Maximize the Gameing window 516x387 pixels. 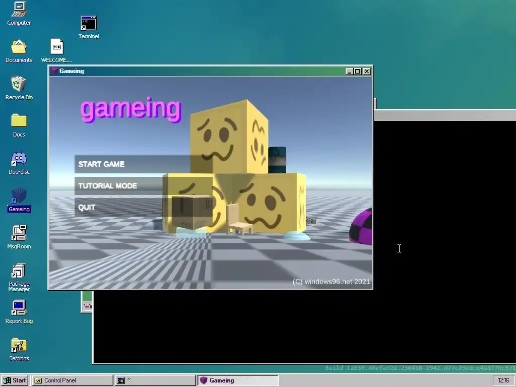[358, 72]
